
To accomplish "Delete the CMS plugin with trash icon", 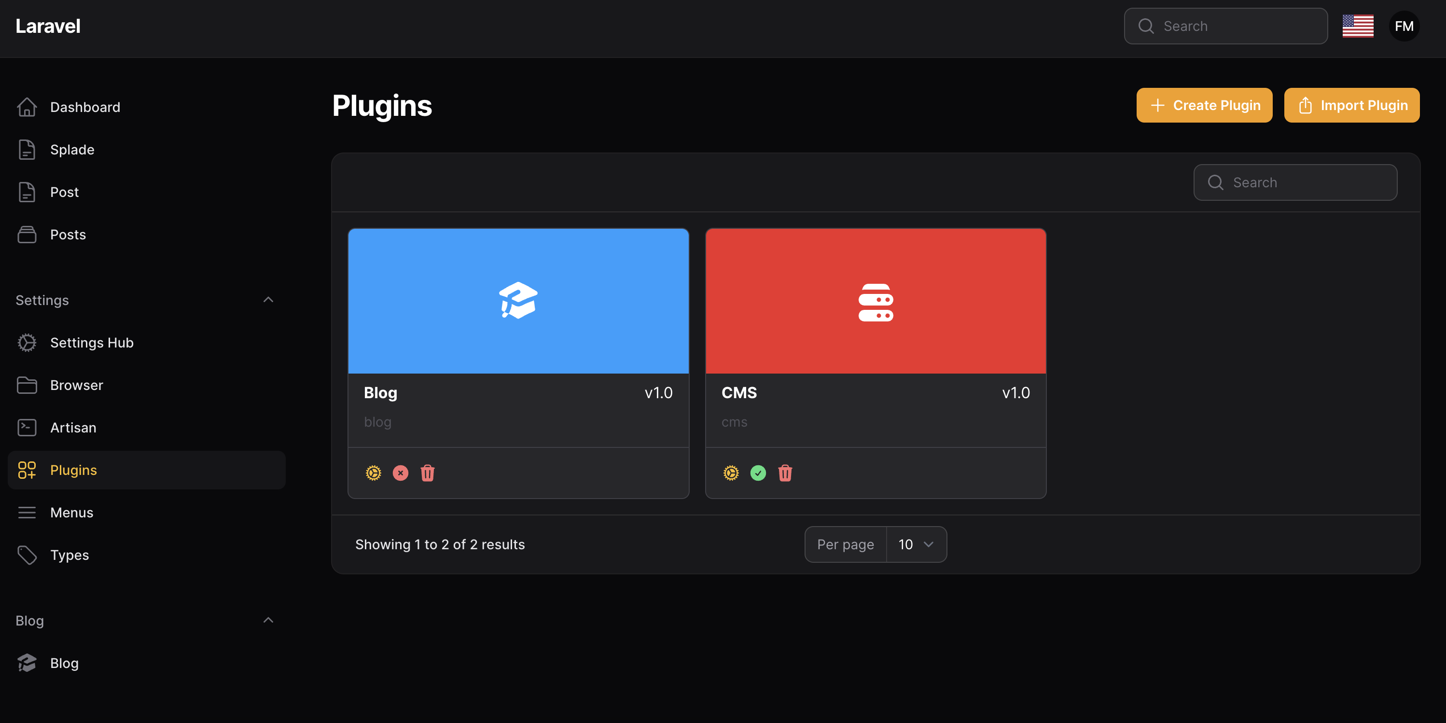I will 785,473.
